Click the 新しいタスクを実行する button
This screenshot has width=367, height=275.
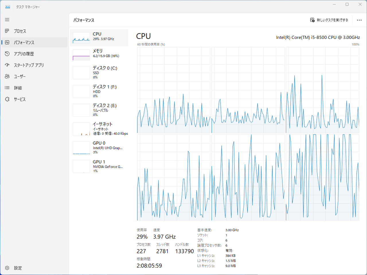point(329,20)
